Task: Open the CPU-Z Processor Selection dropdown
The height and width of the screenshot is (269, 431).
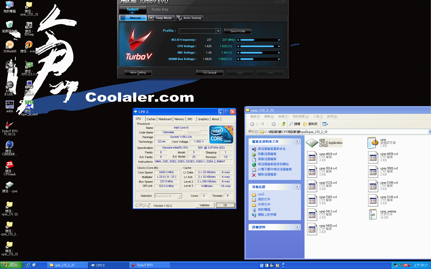Action: click(x=180, y=196)
